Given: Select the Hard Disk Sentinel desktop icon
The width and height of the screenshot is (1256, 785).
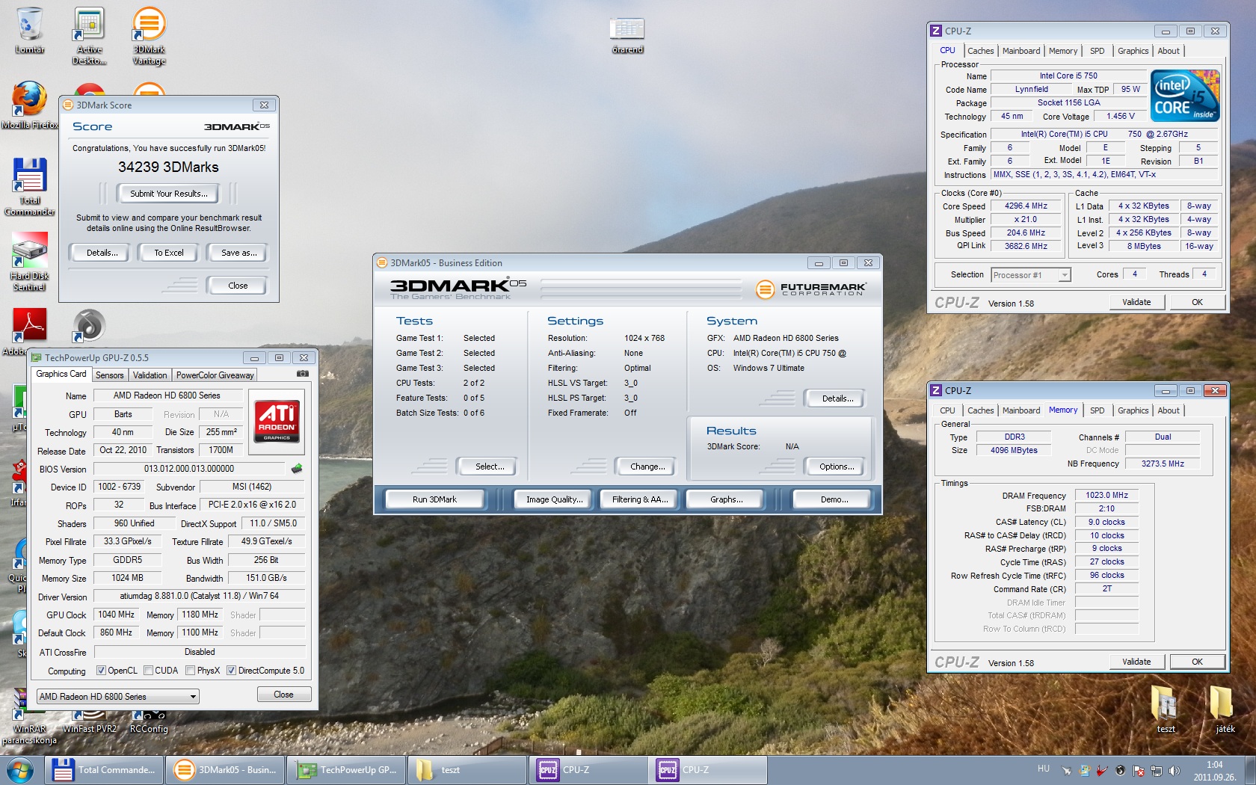Looking at the screenshot, I should [30, 261].
